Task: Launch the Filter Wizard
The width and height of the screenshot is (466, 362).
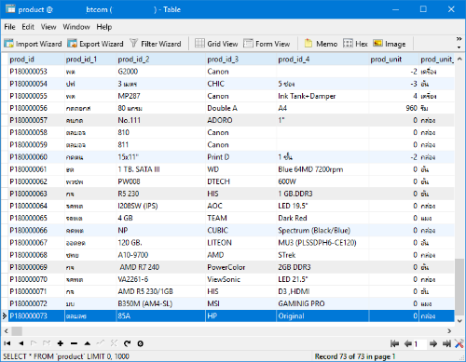Action: [156, 44]
